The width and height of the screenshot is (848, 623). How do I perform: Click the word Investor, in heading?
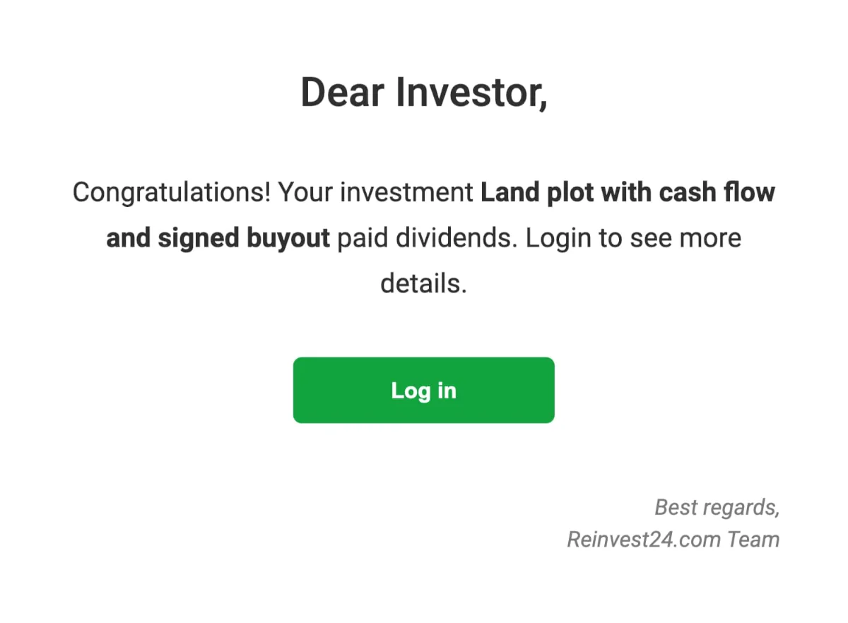(x=471, y=94)
